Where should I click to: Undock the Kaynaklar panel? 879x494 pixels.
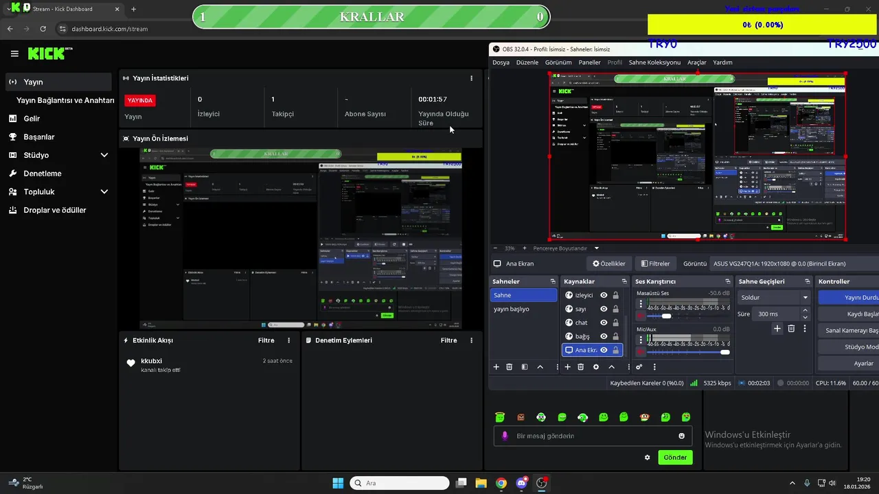point(624,281)
